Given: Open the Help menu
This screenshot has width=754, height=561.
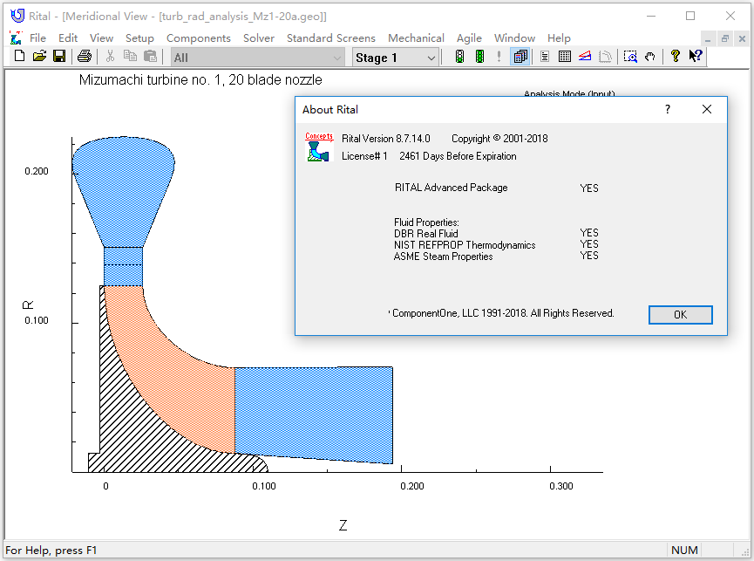Looking at the screenshot, I should coord(559,38).
